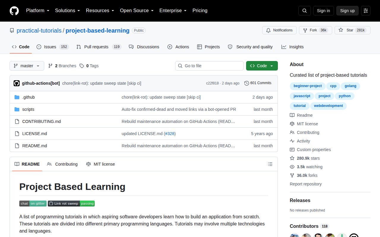Image resolution: width=380 pixels, height=237 pixels.
Task: Open the appearance settings icon in header
Action: [366, 11]
